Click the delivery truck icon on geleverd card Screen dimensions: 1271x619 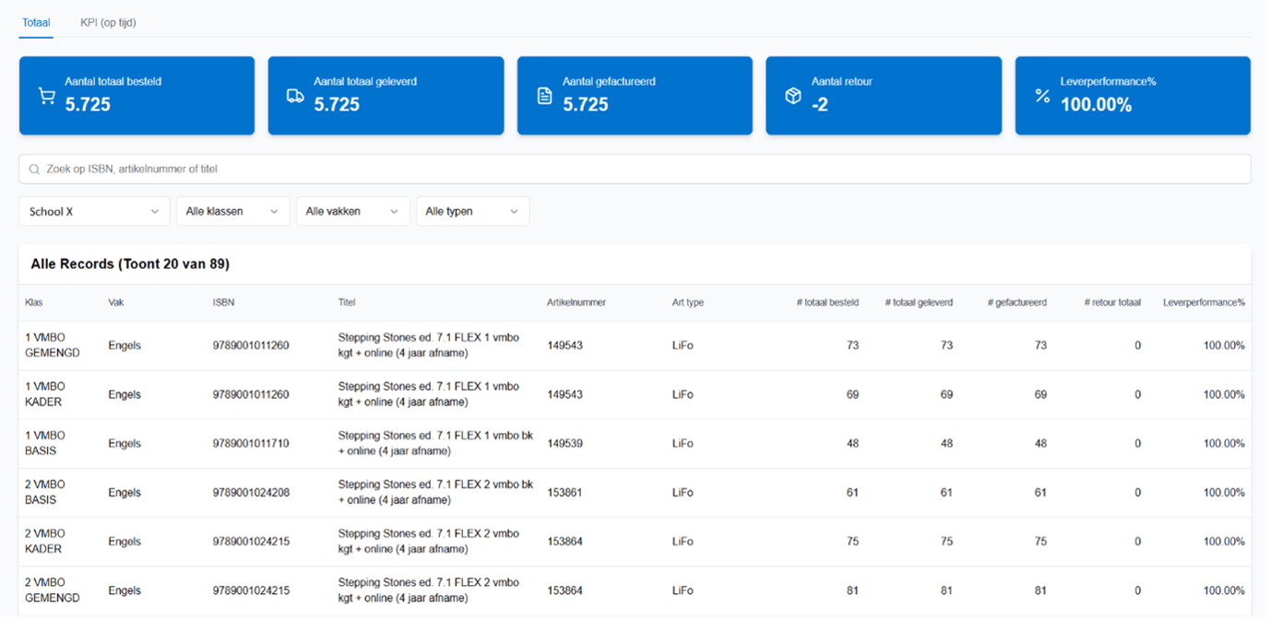pyautogui.click(x=295, y=96)
